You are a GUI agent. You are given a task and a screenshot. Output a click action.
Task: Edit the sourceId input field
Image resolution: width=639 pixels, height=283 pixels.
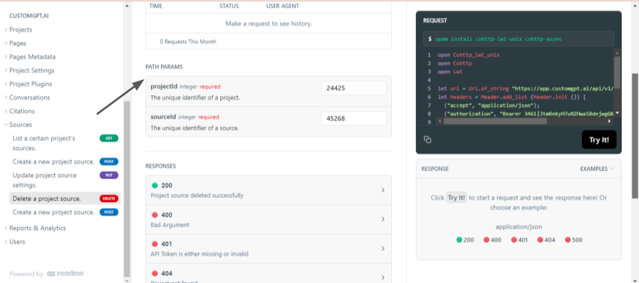pos(353,119)
